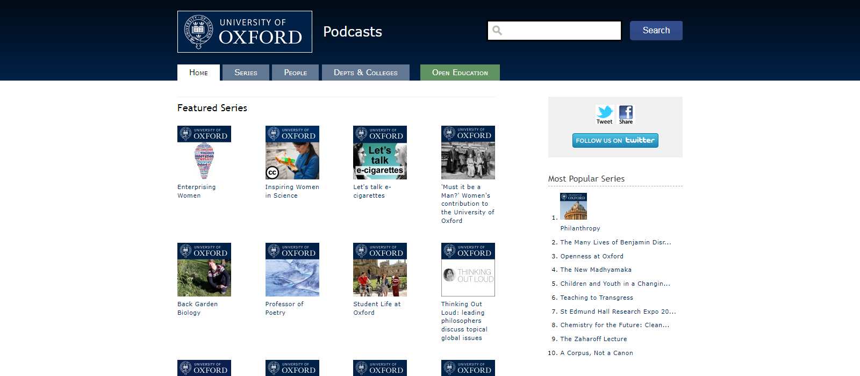
Task: Open A Corpus, Not a Canon link
Action: click(597, 353)
